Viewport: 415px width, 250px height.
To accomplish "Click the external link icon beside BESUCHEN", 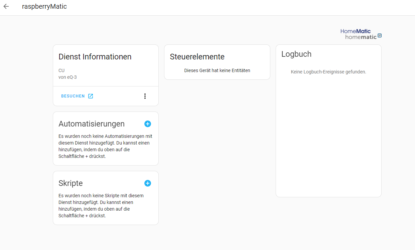I will [91, 96].
